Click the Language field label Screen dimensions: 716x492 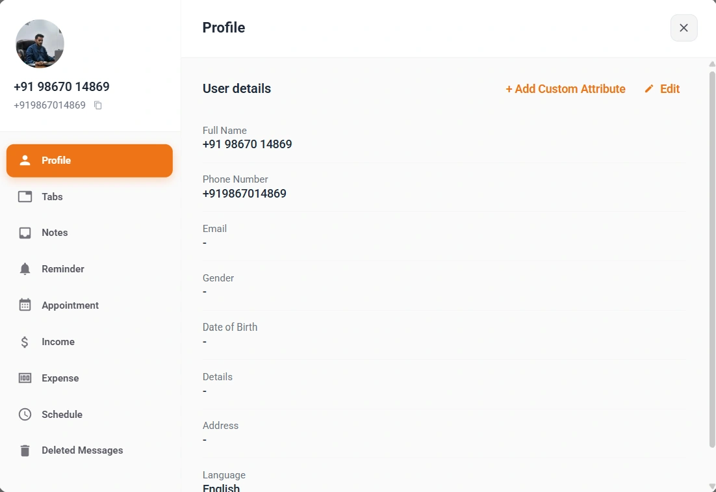tap(224, 475)
